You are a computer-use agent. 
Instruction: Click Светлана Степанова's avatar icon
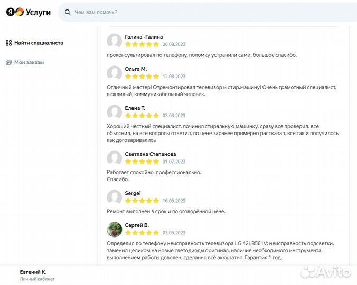coord(114,158)
